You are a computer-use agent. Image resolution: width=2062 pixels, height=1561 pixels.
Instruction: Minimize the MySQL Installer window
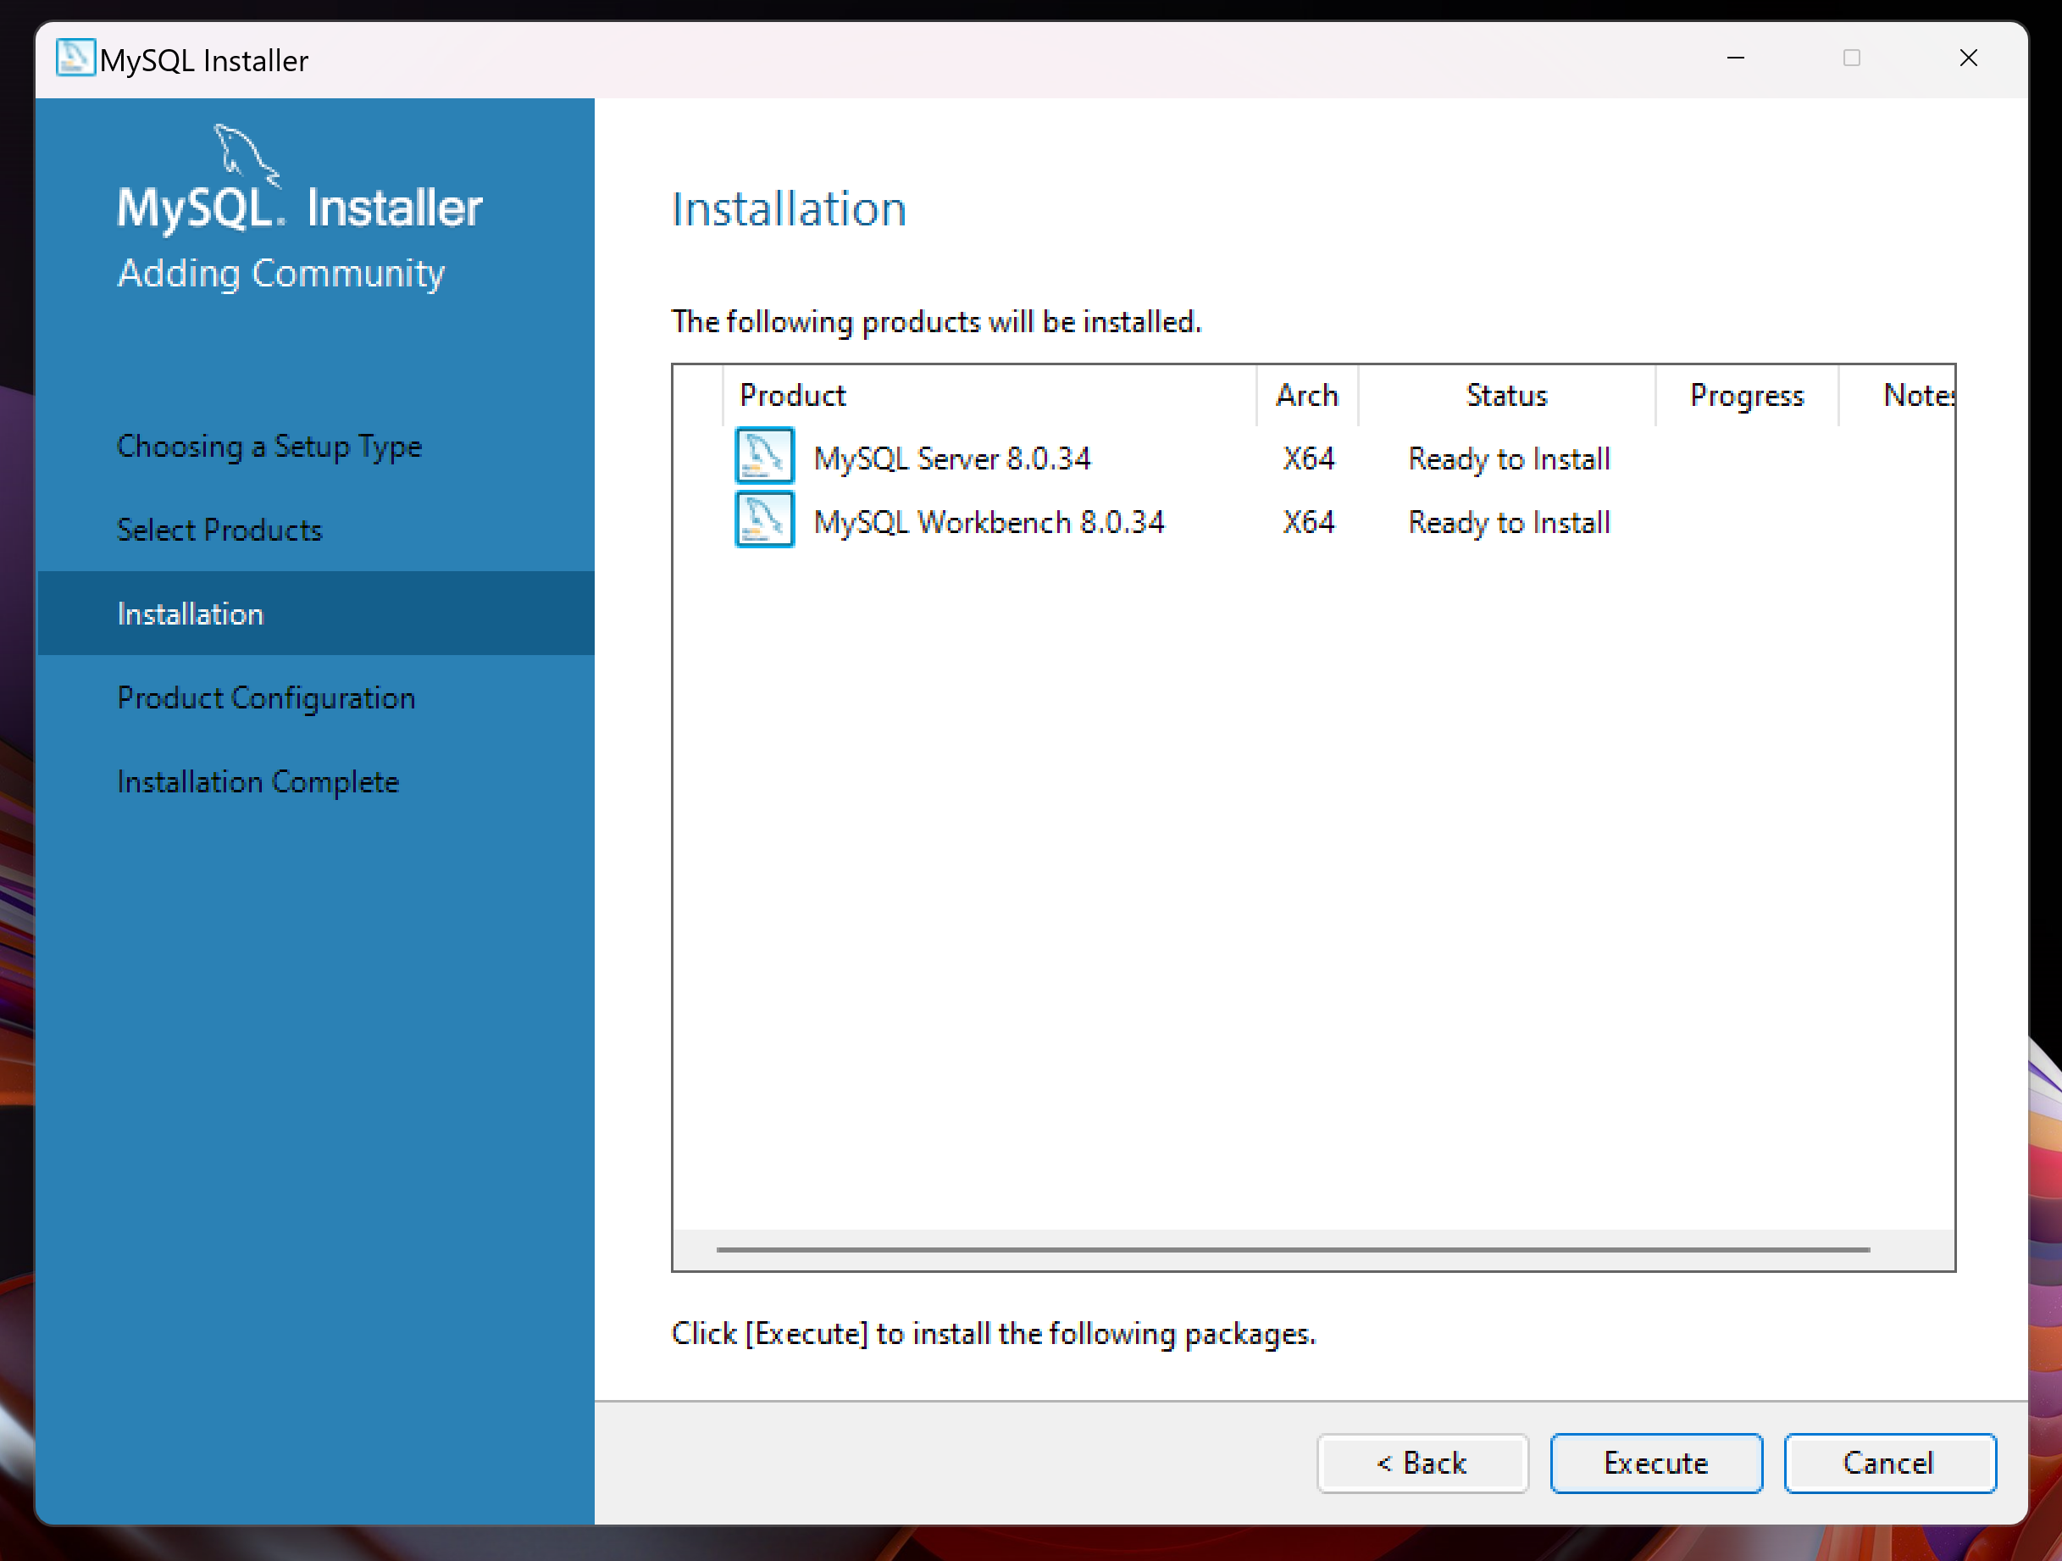click(1735, 58)
